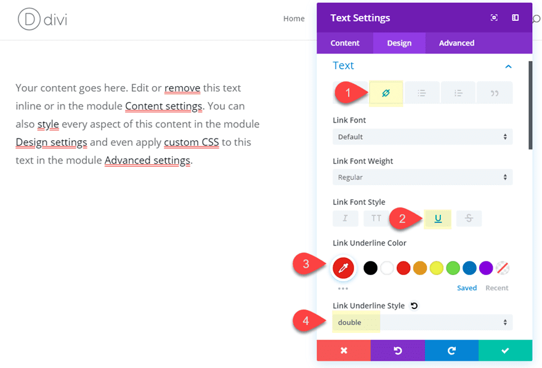View Saved colors

[467, 287]
